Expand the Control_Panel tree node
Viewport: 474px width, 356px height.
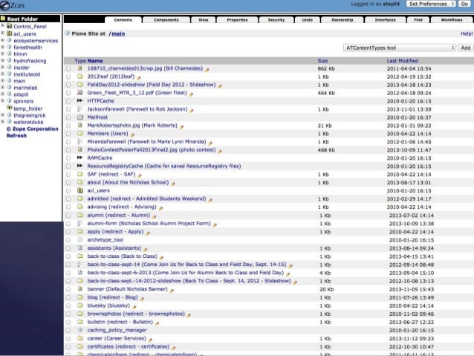tap(2, 26)
